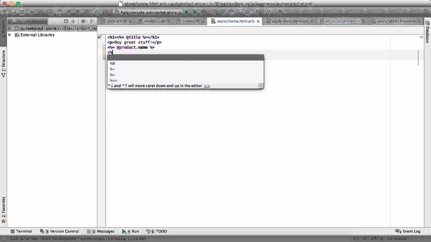
Task: Click the pause marker at editor top right
Action: click(x=421, y=37)
